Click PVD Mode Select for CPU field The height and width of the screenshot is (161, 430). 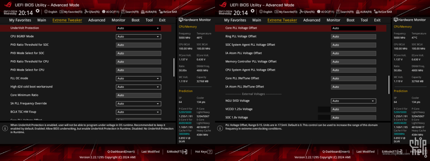click(x=138, y=70)
